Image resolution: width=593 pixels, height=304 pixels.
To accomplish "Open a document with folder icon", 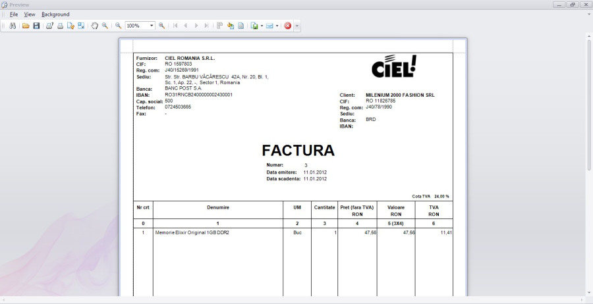I will 26,26.
